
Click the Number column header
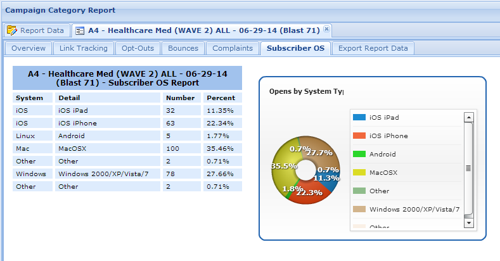pyautogui.click(x=180, y=98)
